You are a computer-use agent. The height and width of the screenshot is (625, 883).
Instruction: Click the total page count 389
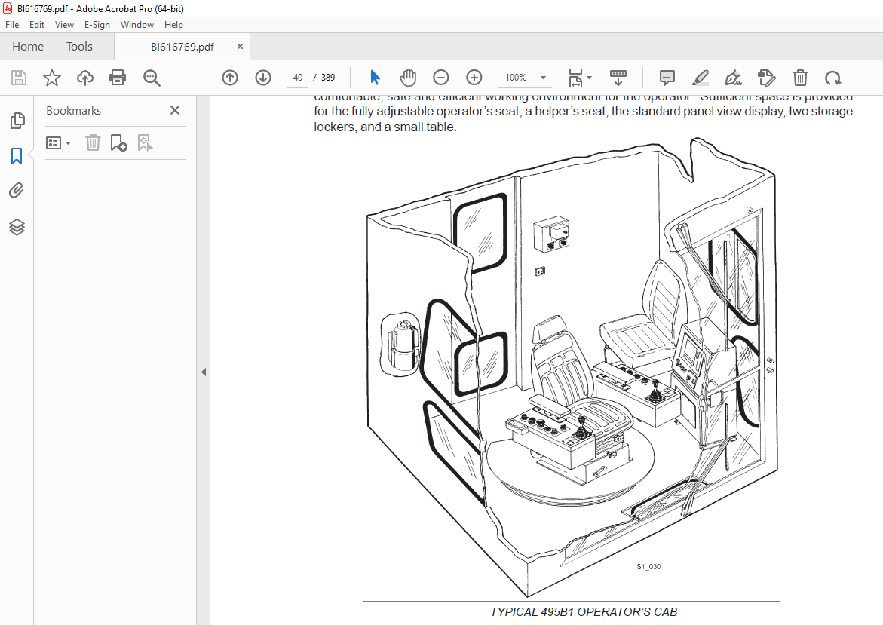pos(328,78)
